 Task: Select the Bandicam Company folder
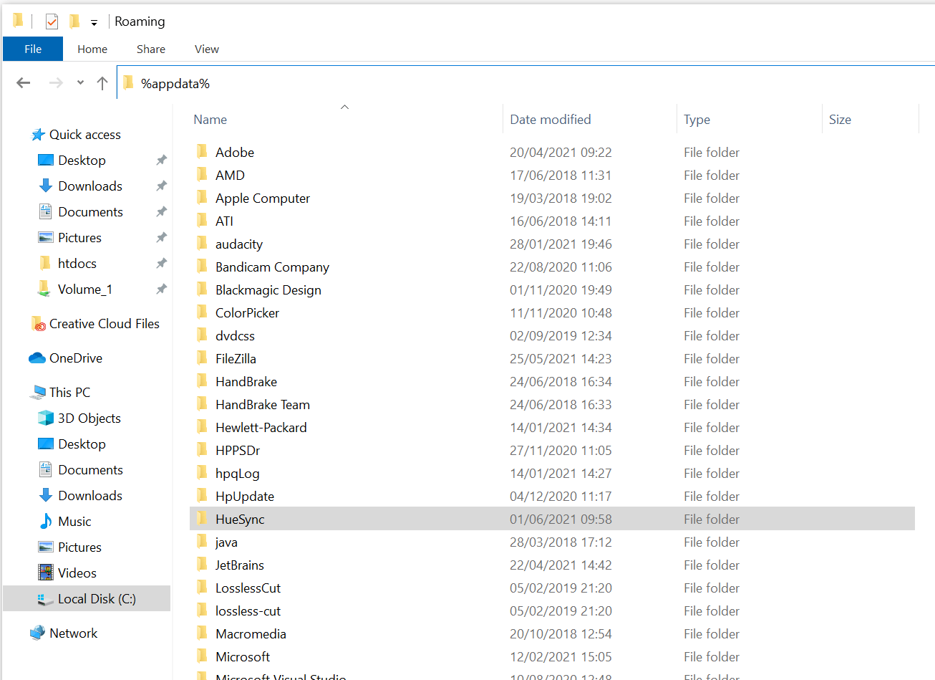[272, 267]
